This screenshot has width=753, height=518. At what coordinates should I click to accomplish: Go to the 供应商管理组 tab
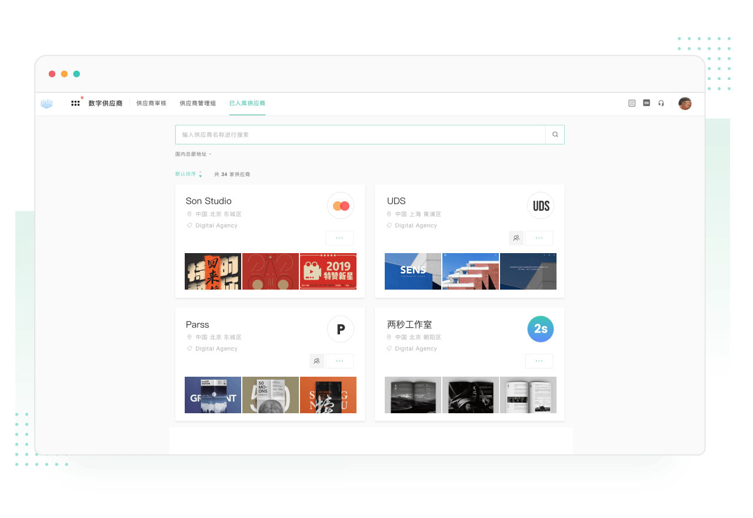[198, 103]
